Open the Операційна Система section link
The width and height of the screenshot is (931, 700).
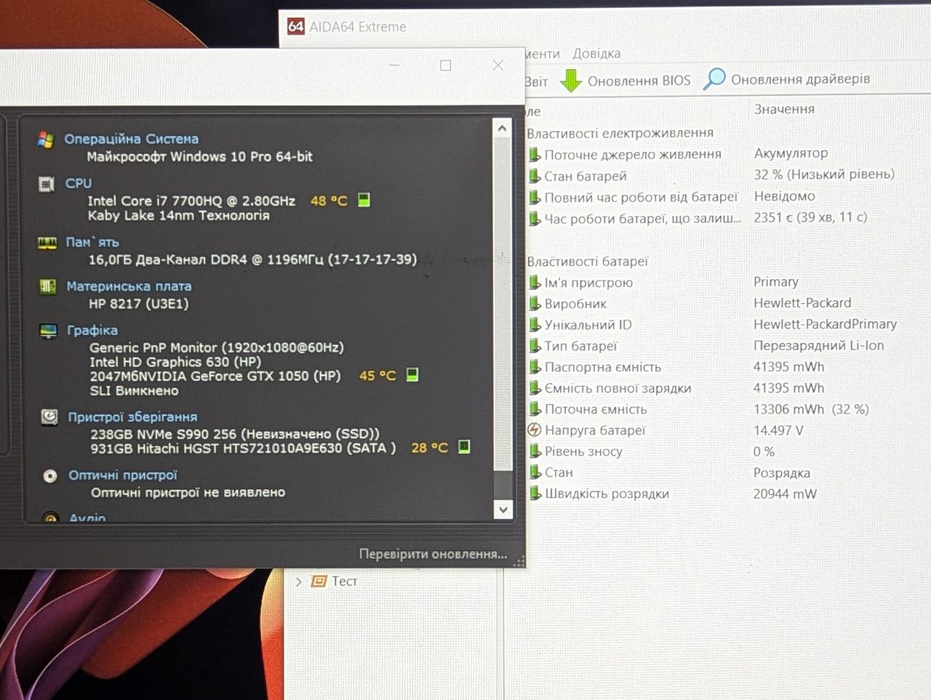[x=132, y=139]
